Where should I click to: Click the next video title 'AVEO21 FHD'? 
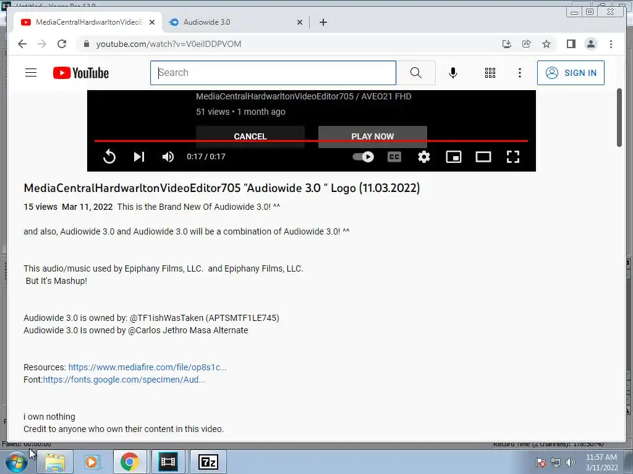(x=304, y=96)
